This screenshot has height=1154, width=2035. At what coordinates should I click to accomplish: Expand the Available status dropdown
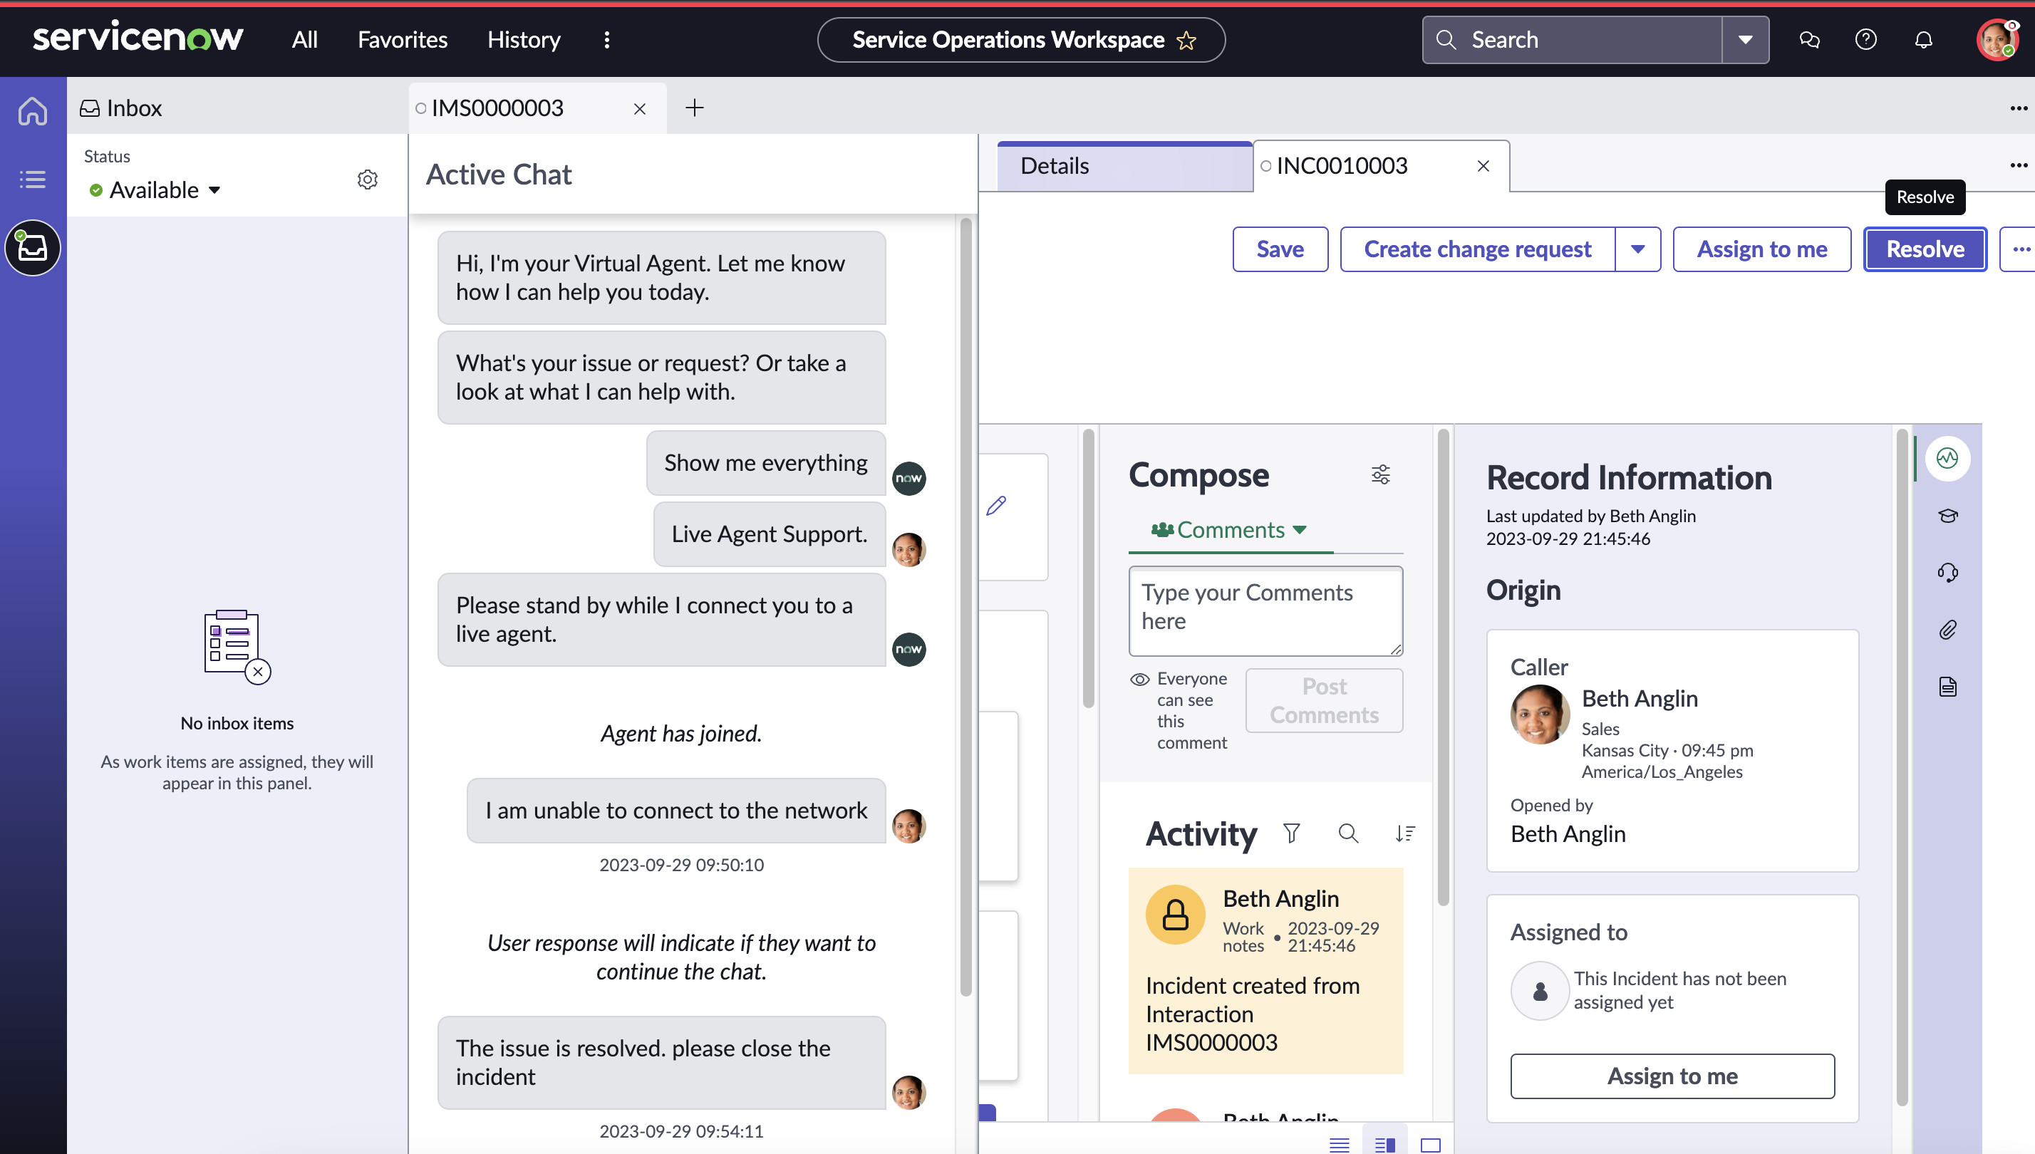click(155, 190)
